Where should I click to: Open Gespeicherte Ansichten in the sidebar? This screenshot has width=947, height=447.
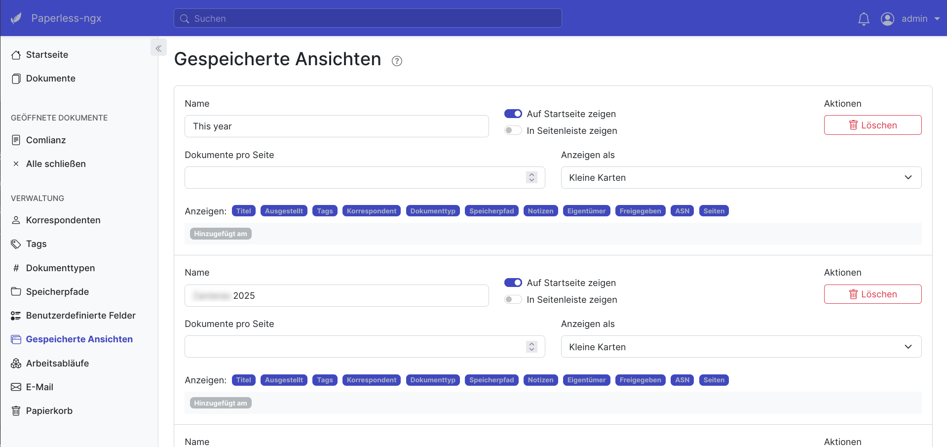click(x=79, y=339)
